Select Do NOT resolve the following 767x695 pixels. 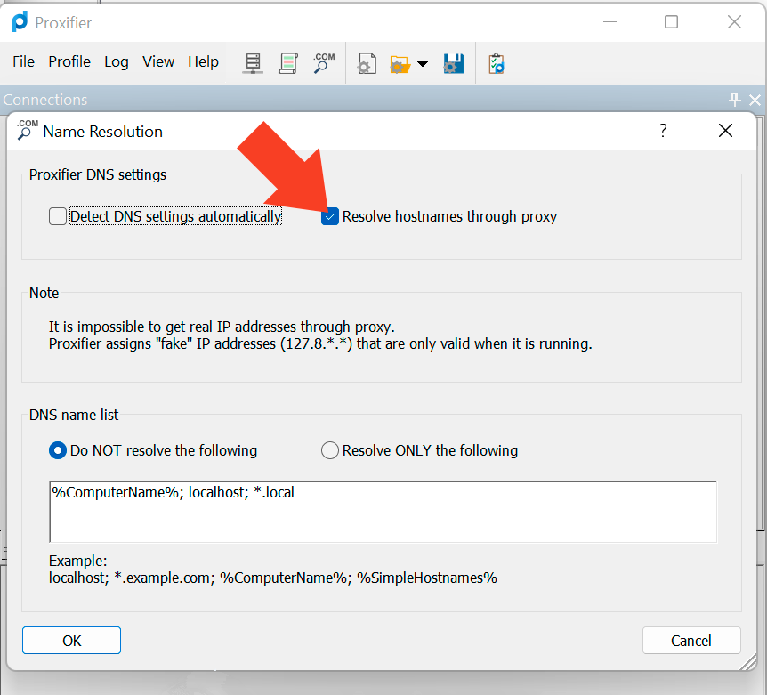(58, 450)
